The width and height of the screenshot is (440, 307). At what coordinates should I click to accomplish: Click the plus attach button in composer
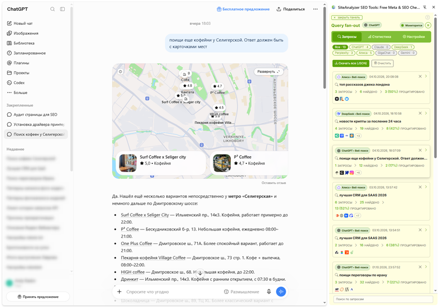click(x=119, y=291)
